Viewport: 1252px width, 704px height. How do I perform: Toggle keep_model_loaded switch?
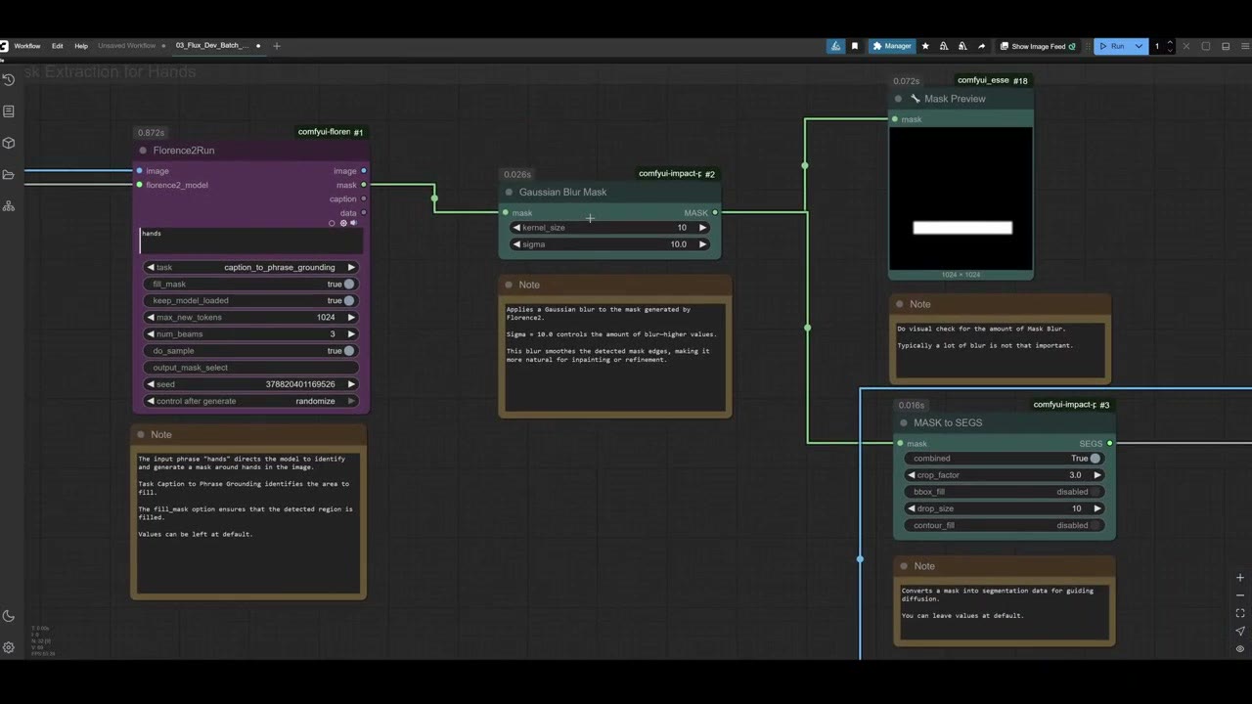[349, 301]
